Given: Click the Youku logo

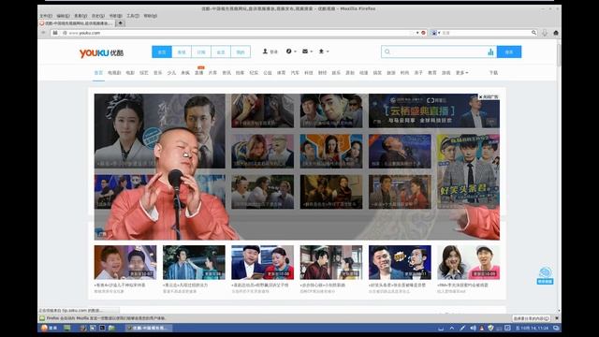Looking at the screenshot, I should pos(101,52).
